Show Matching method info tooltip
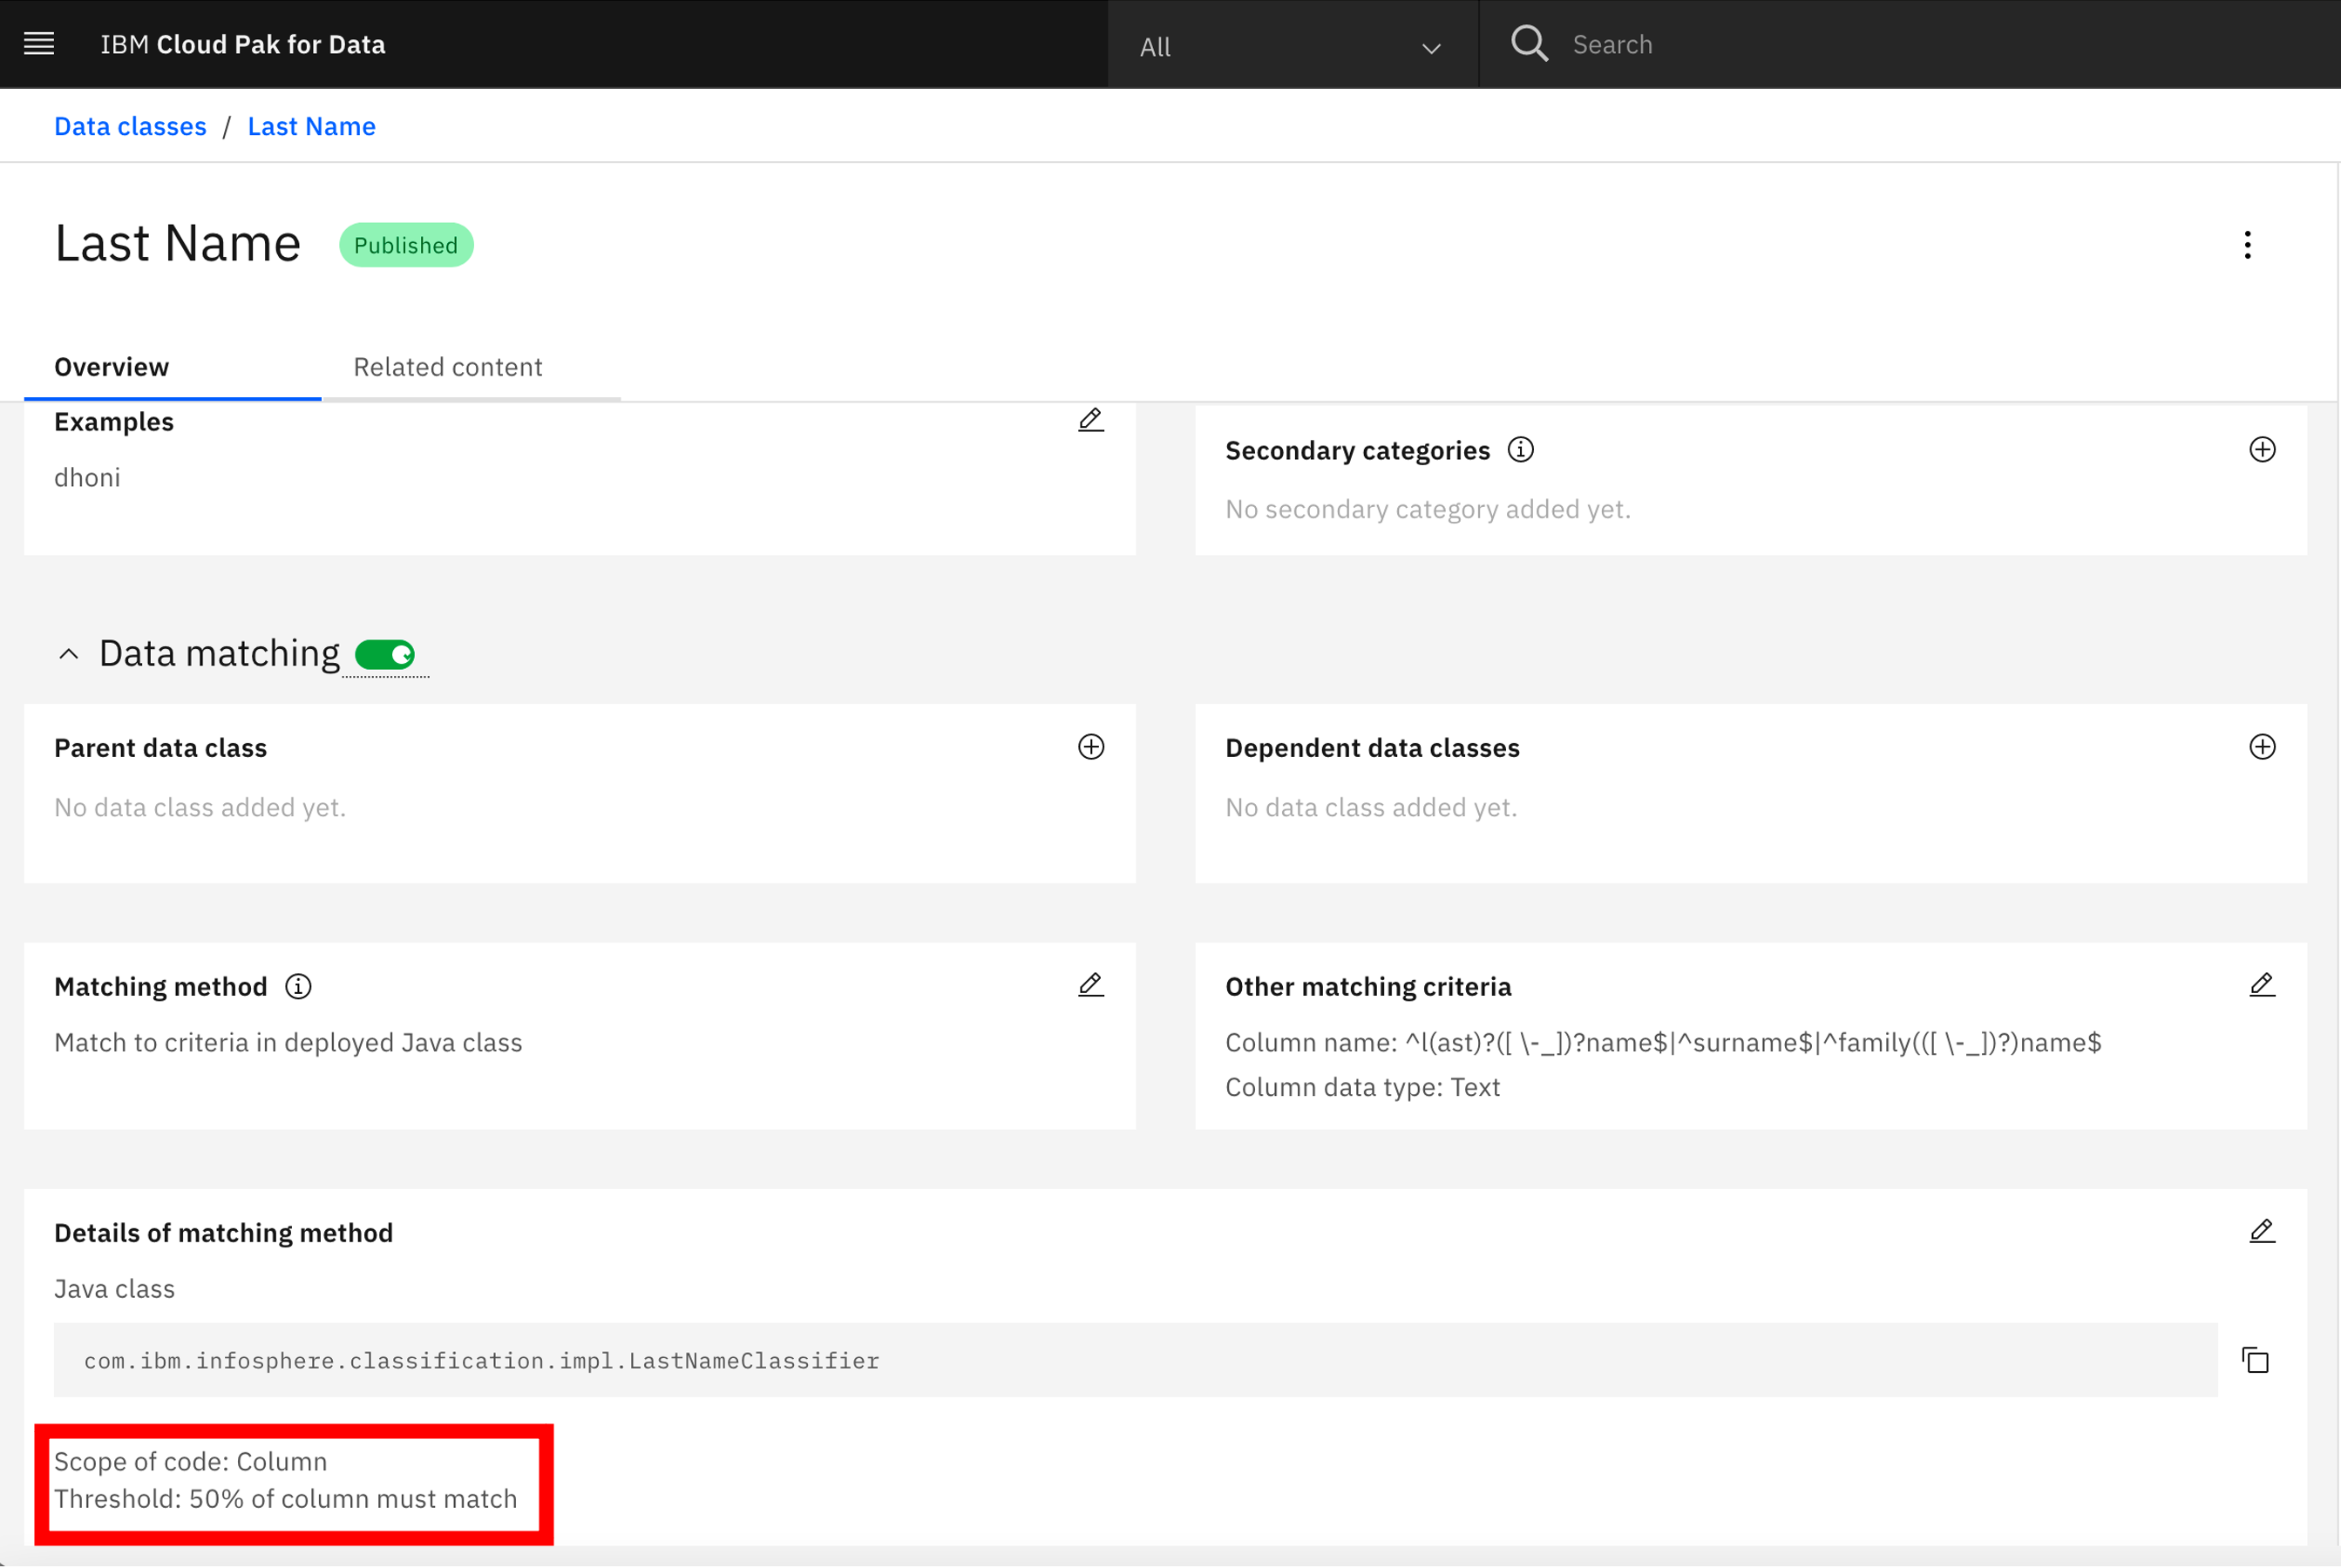Viewport: 2341px width, 1568px height. click(298, 987)
